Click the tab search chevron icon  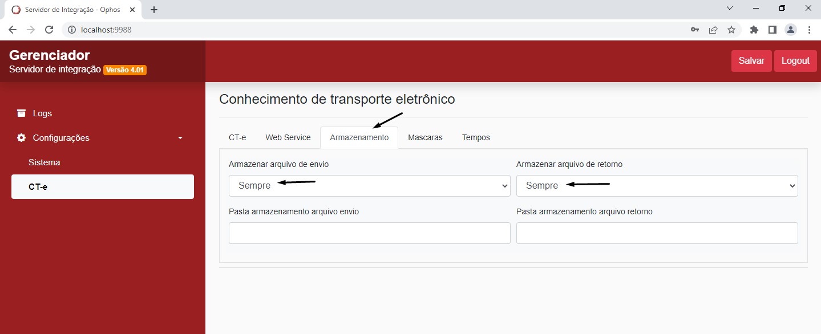click(730, 9)
